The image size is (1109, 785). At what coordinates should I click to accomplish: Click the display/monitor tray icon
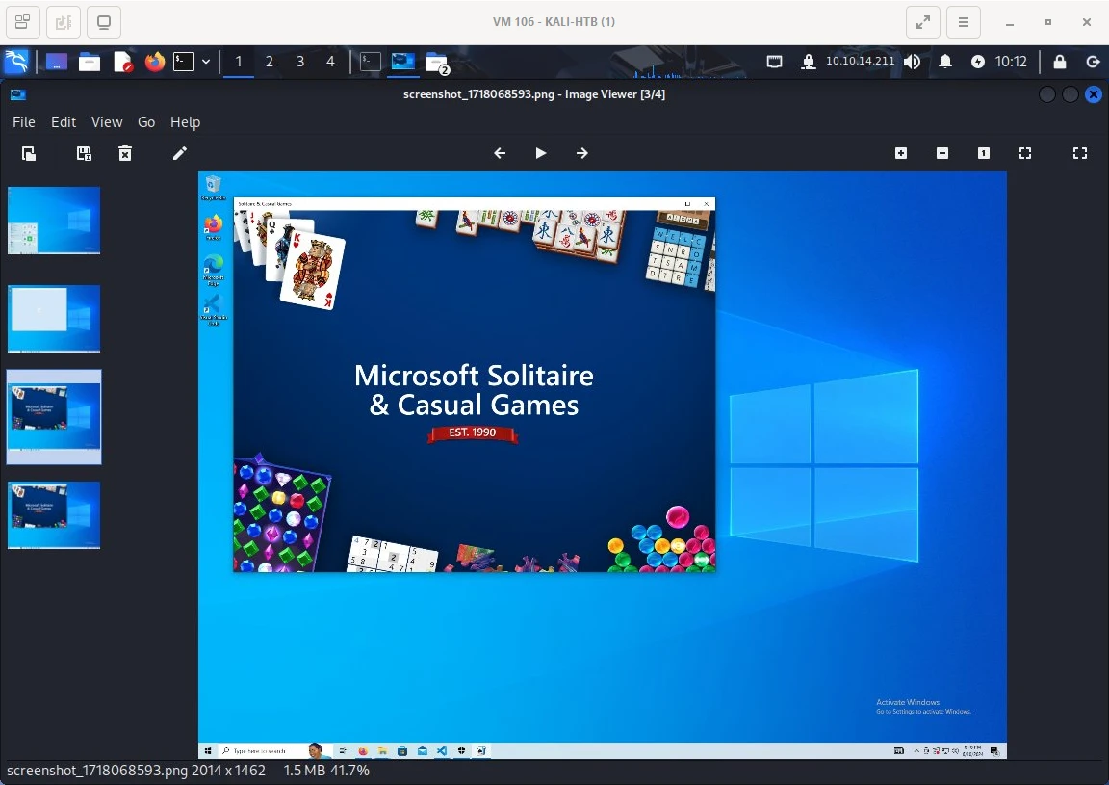pos(774,62)
